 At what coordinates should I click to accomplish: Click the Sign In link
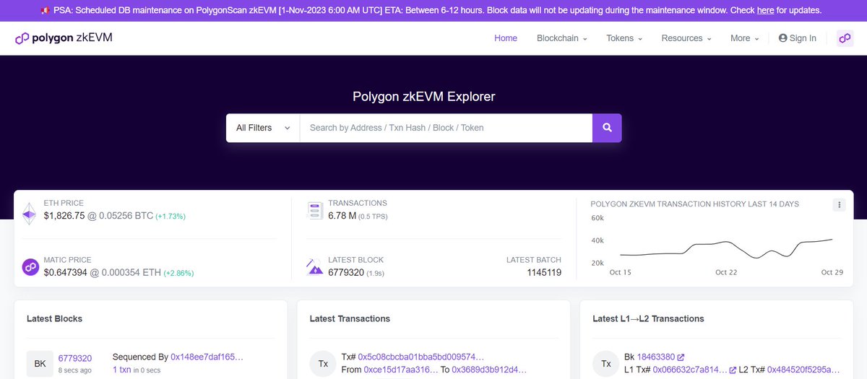[x=798, y=38]
